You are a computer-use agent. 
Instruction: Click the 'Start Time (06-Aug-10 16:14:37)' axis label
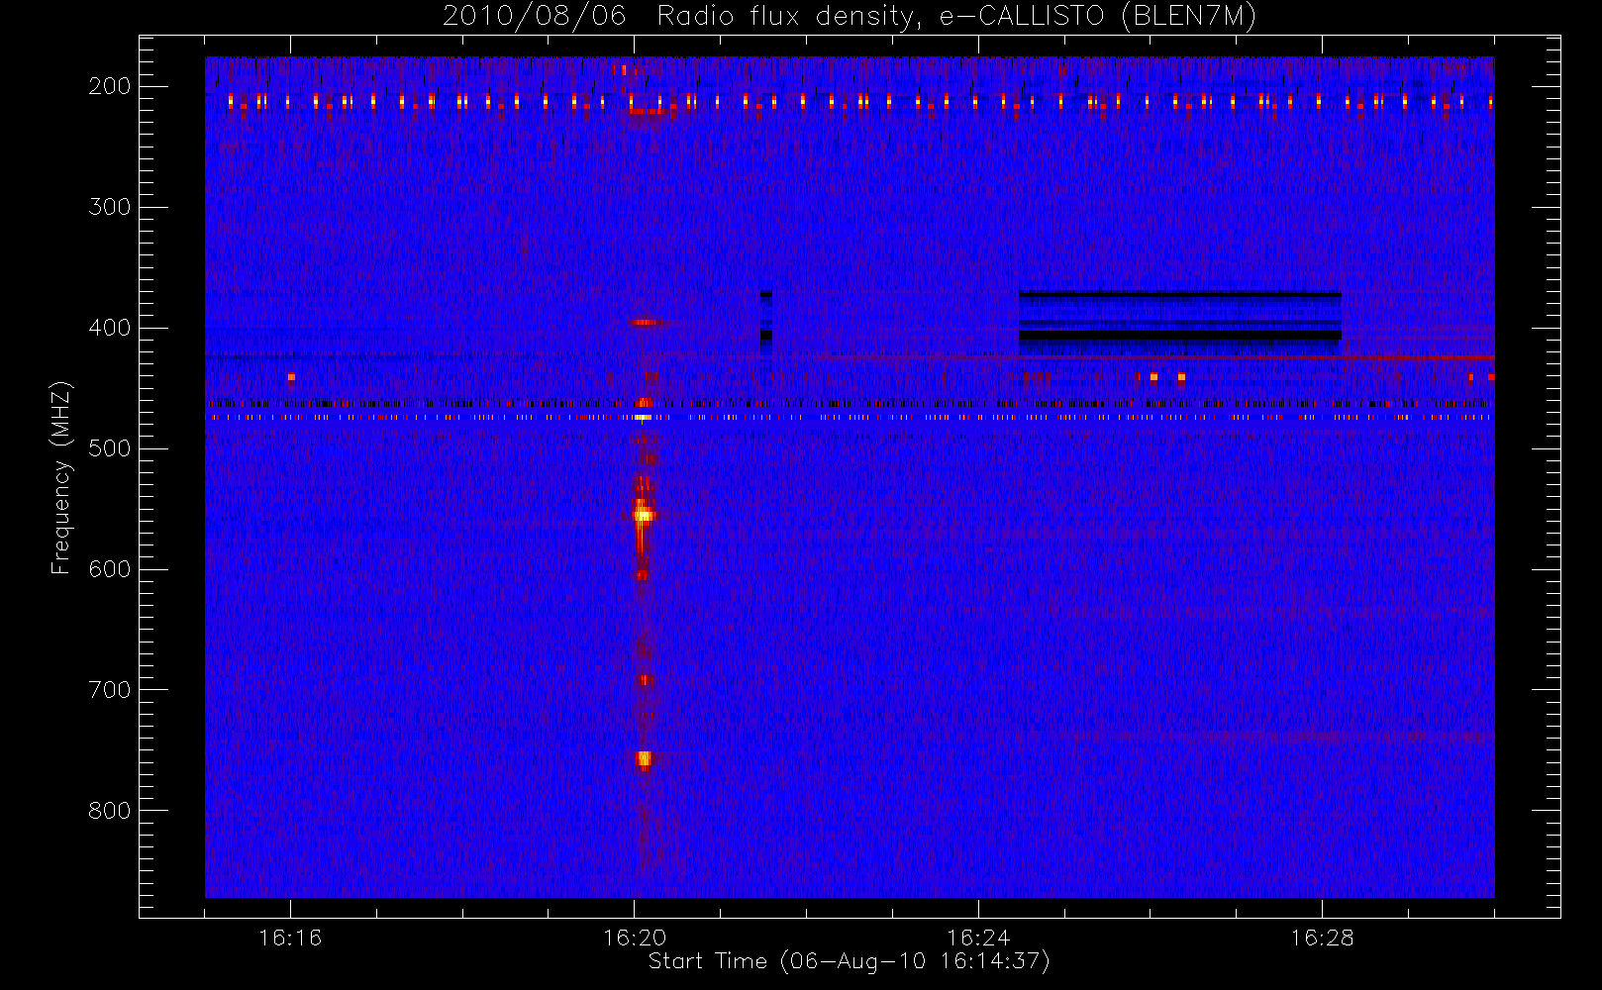coord(849,961)
